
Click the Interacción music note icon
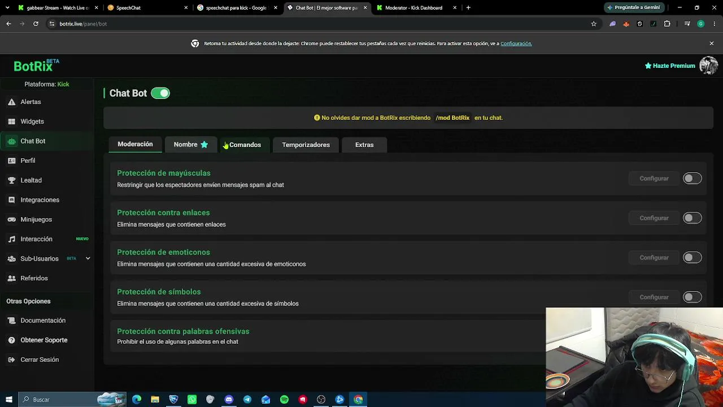coord(11,239)
